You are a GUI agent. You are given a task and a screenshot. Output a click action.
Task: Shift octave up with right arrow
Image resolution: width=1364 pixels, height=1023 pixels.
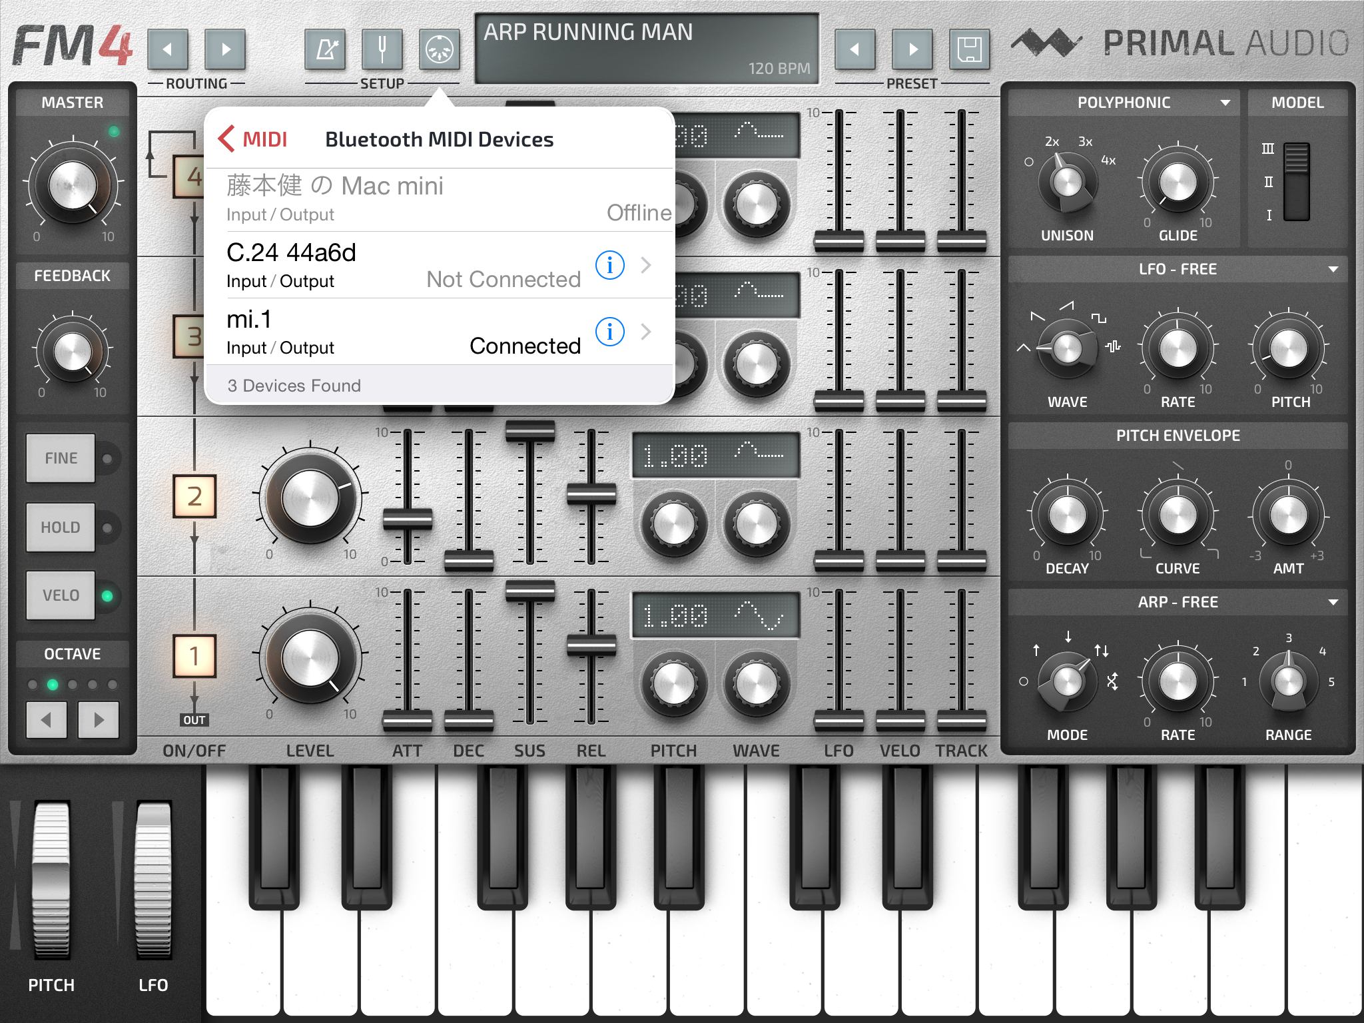[99, 719]
